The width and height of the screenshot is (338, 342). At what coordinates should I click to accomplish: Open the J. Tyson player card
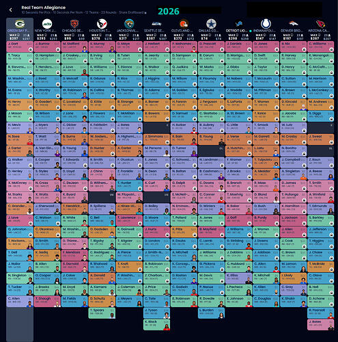coord(156,313)
